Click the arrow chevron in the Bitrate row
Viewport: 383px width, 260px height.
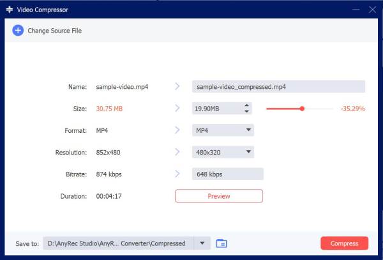(x=177, y=174)
